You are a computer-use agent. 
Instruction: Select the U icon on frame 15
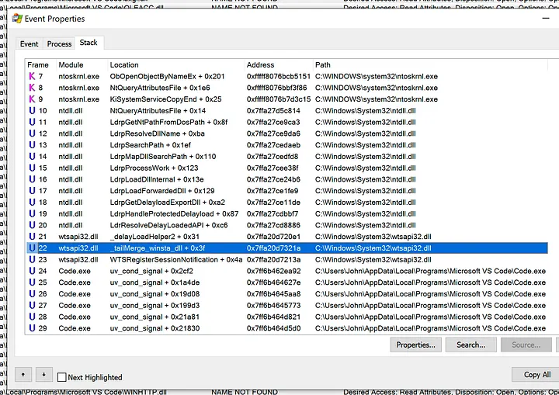click(32, 168)
